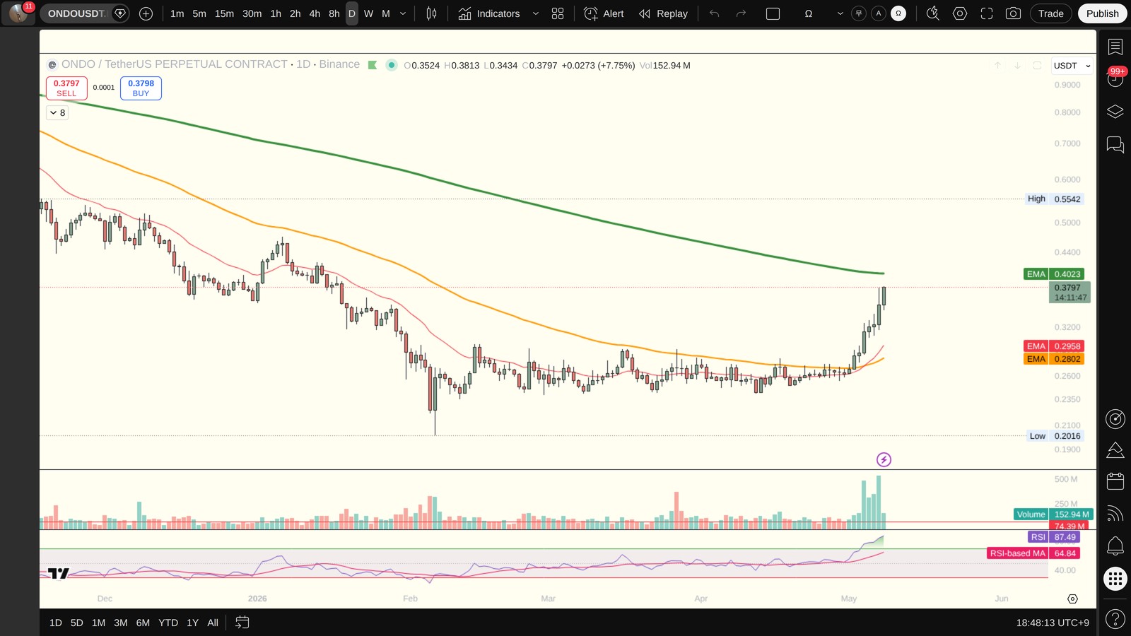The height and width of the screenshot is (636, 1131).
Task: Select the W weekly timeframe
Action: (368, 13)
